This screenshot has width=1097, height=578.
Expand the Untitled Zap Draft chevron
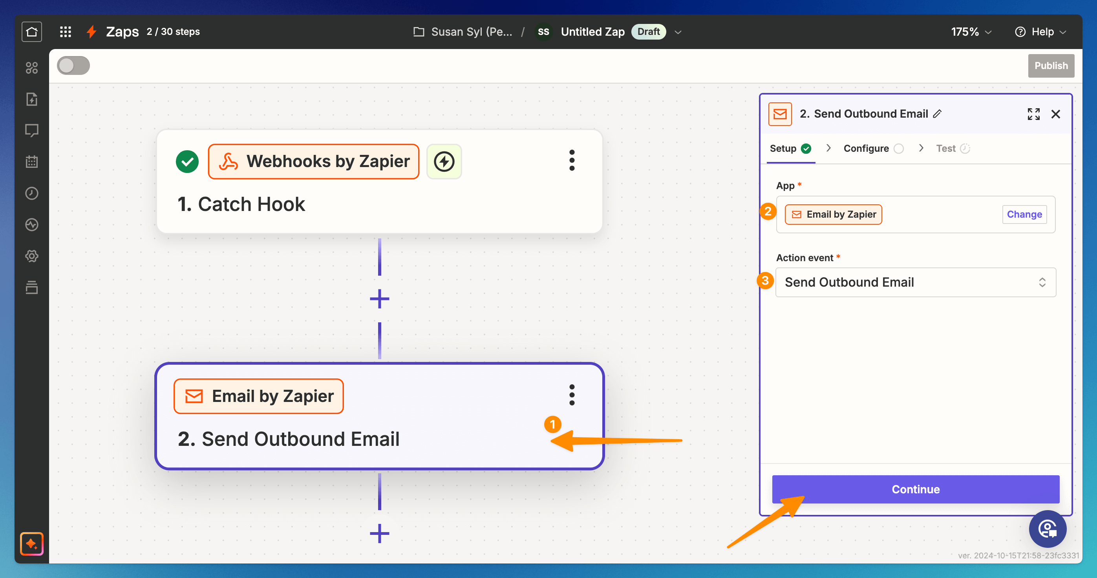(x=678, y=32)
